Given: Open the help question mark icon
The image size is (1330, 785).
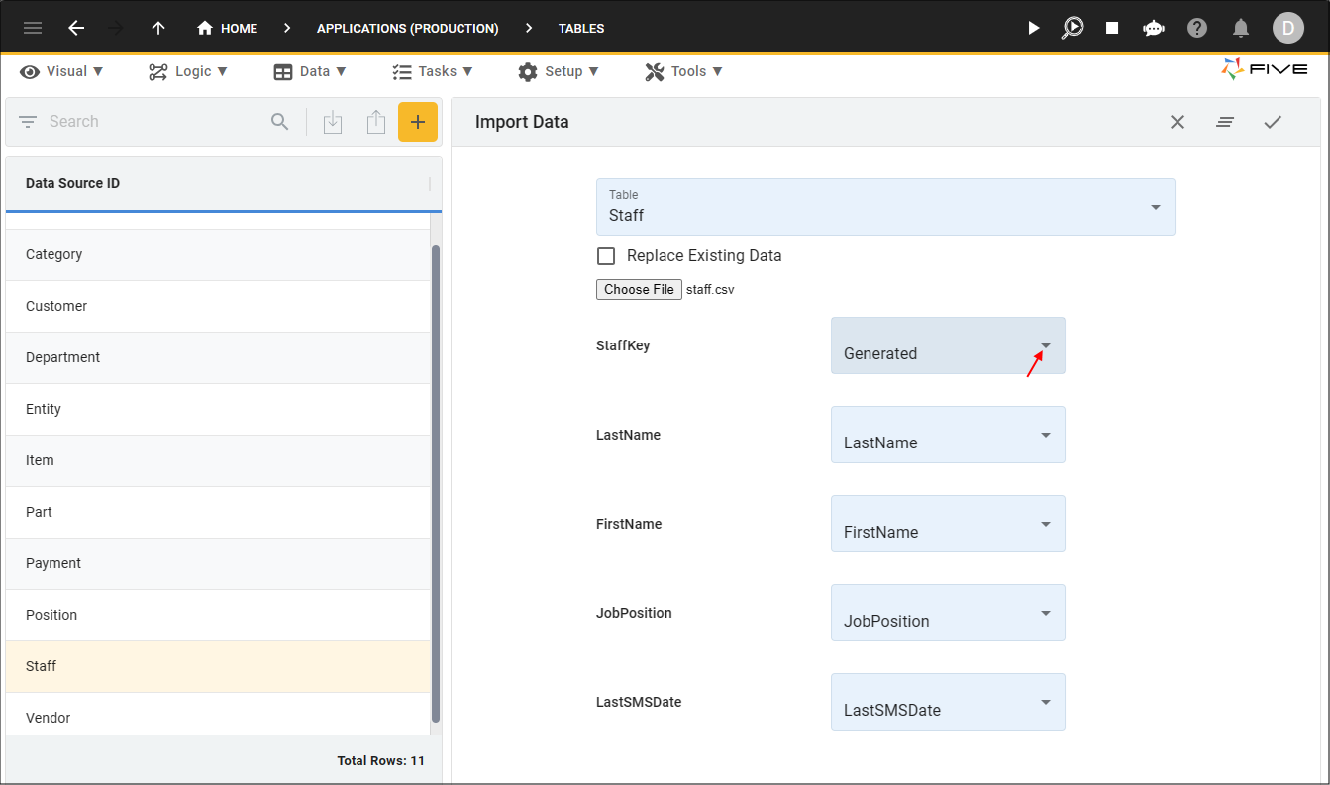Looking at the screenshot, I should [1197, 28].
